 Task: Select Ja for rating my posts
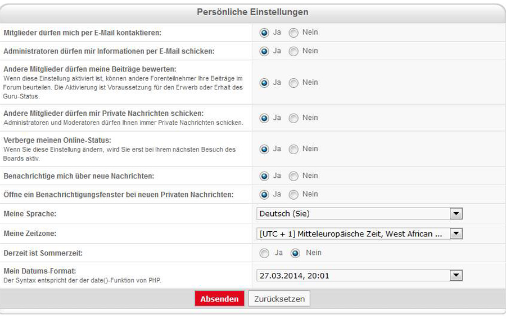(x=264, y=83)
